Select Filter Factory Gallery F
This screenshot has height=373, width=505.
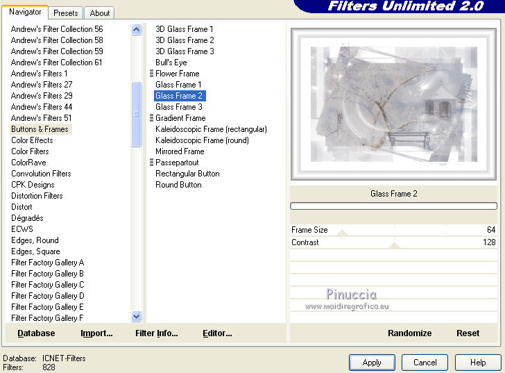point(47,318)
